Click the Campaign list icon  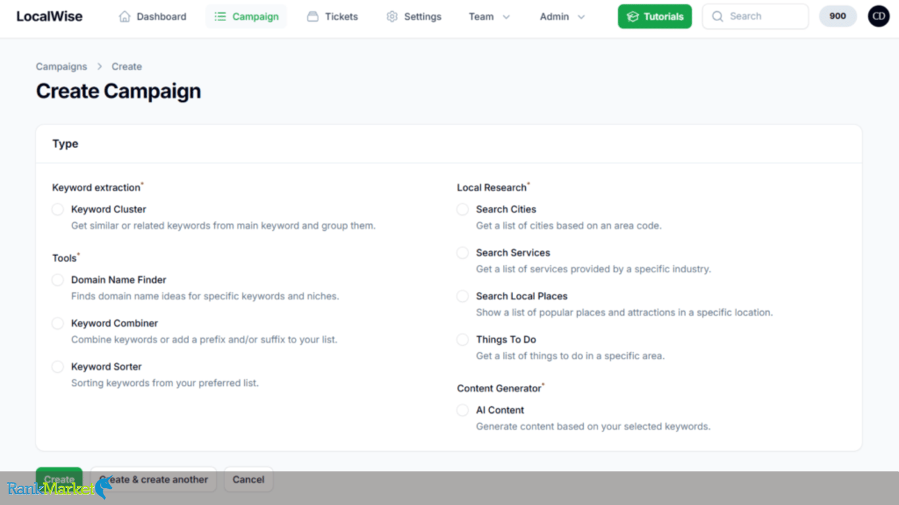pyautogui.click(x=220, y=16)
